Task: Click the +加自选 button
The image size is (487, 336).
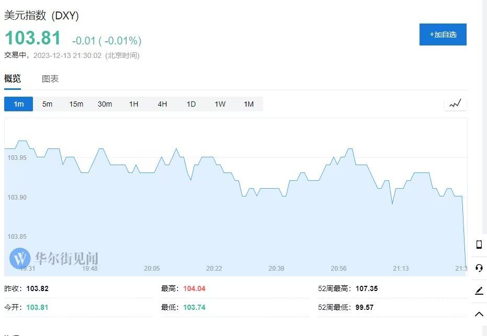Action: click(443, 34)
